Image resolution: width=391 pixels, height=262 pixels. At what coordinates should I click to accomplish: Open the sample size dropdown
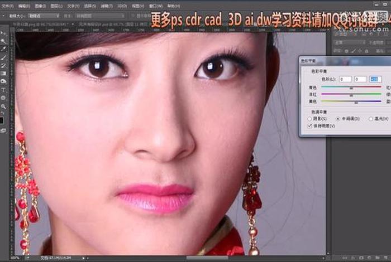click(44, 16)
